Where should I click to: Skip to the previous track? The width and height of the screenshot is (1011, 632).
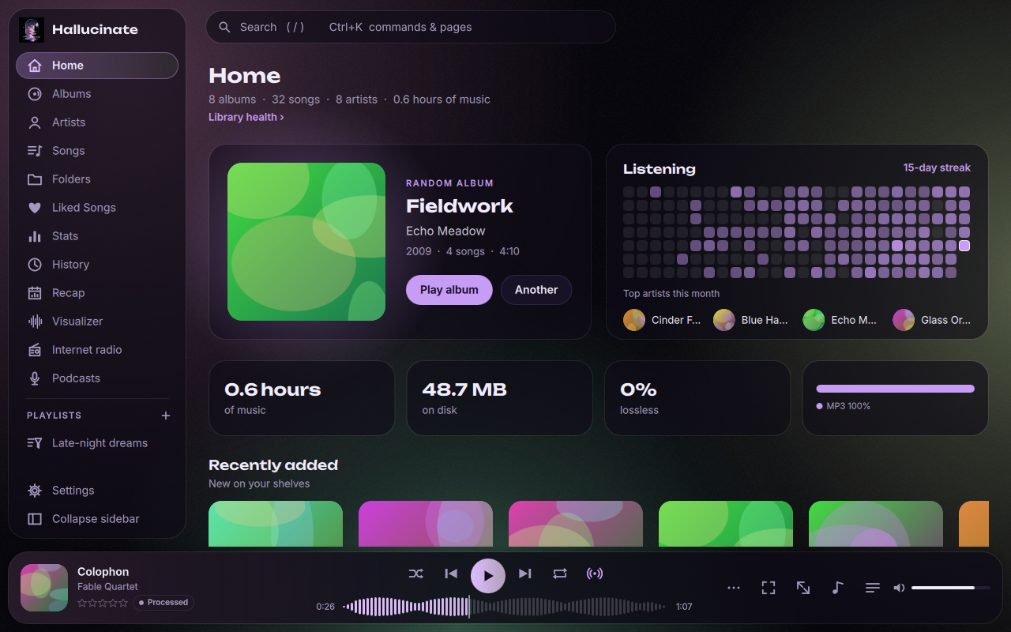[451, 574]
